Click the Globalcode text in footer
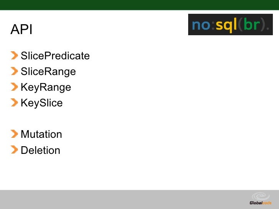 261,203
